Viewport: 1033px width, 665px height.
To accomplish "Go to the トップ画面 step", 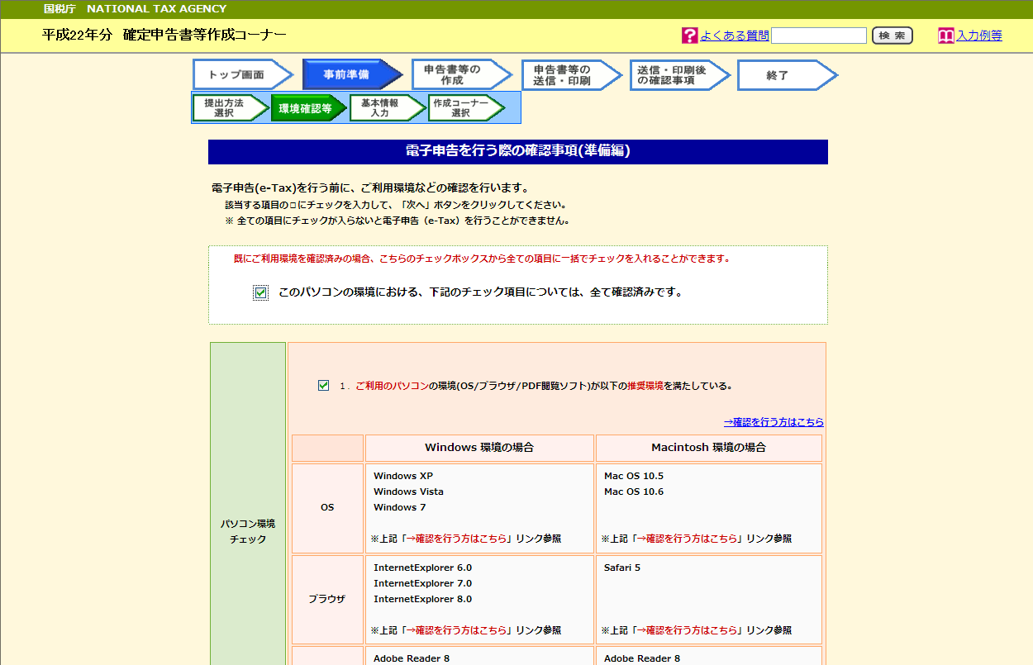I will point(243,74).
